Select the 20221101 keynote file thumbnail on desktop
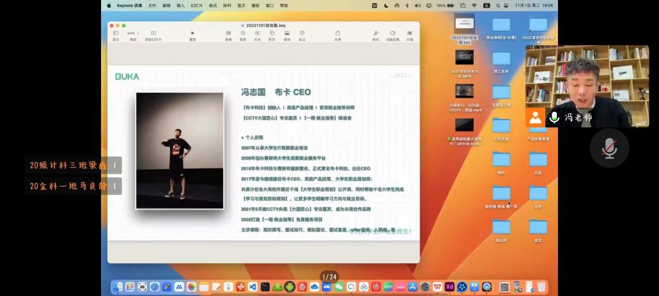Viewport: 659px width, 296px height. coord(464,26)
